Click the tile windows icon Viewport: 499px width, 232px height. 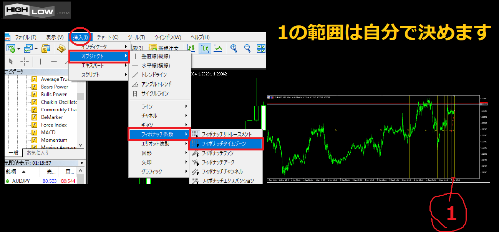[261, 48]
